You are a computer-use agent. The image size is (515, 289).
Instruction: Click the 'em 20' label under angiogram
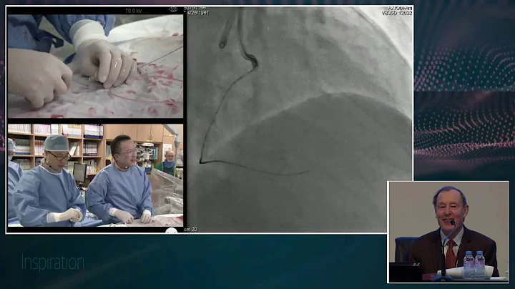[190, 229]
